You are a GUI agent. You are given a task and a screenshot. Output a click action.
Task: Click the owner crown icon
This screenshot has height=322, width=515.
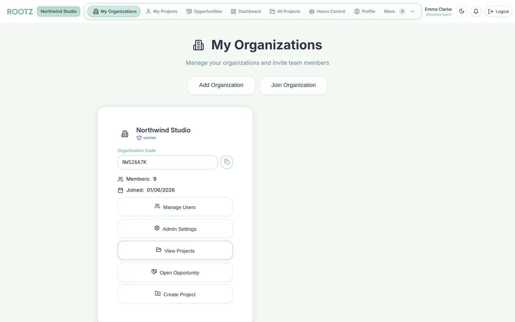tap(139, 138)
